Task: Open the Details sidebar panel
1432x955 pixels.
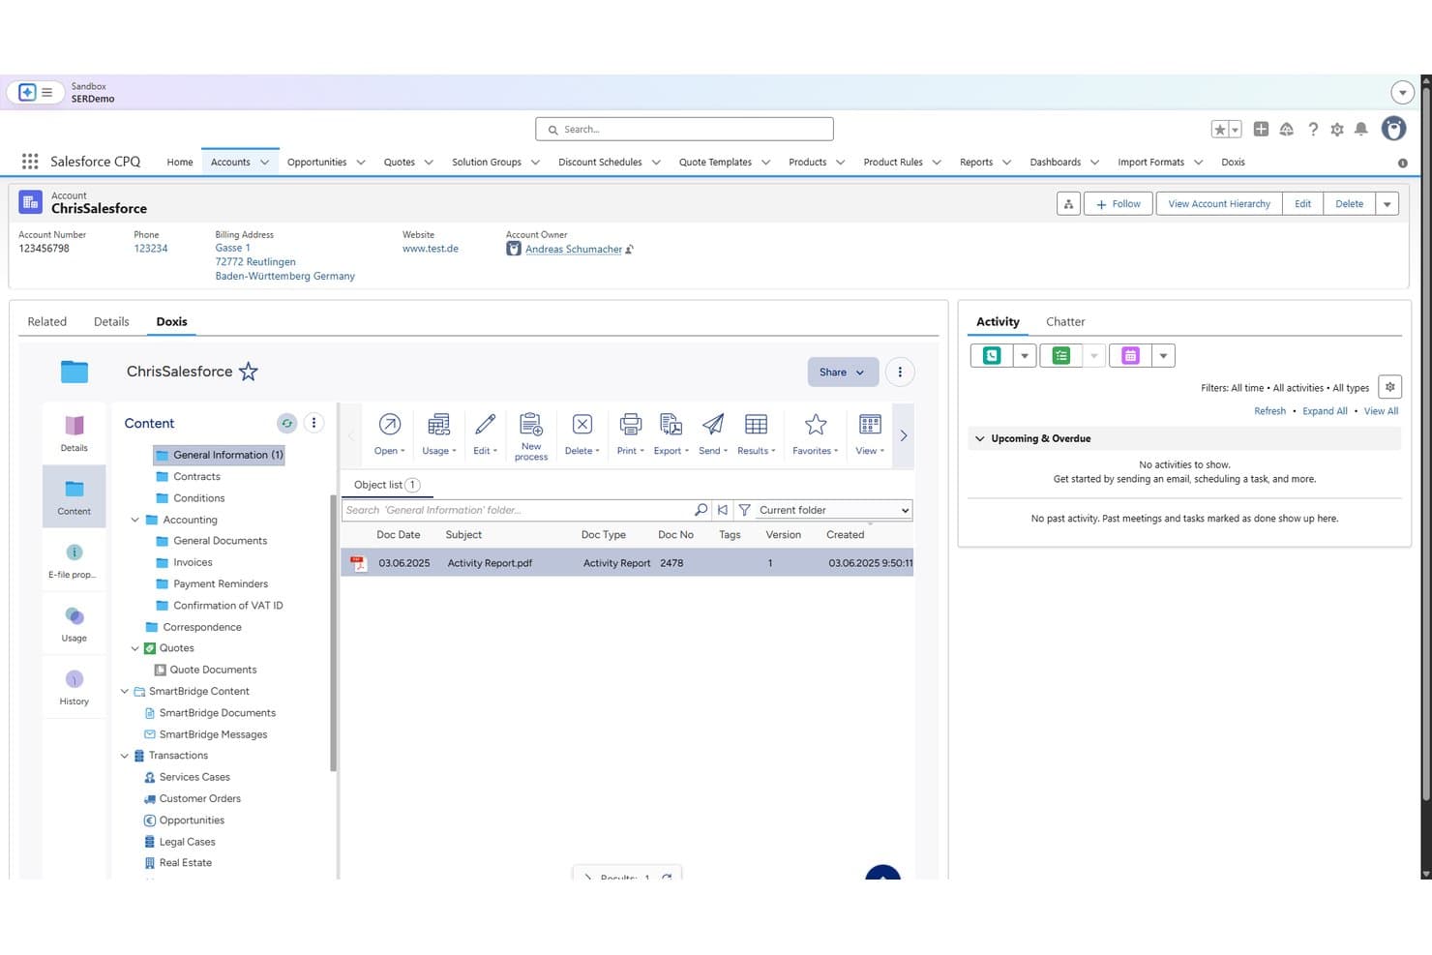Action: tap(75, 433)
